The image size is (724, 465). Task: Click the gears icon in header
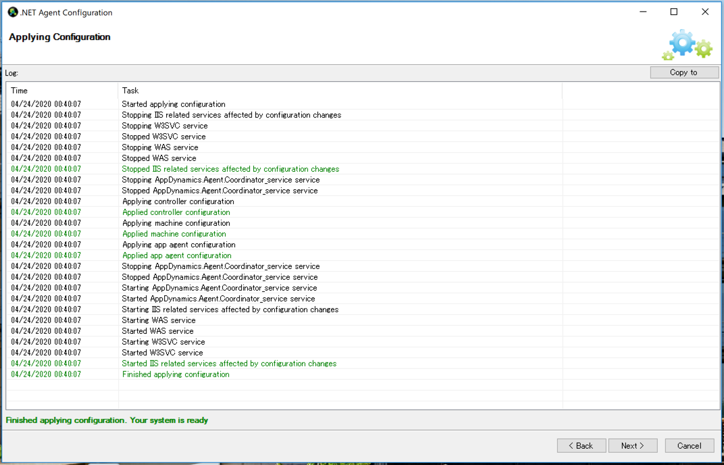[x=687, y=45]
